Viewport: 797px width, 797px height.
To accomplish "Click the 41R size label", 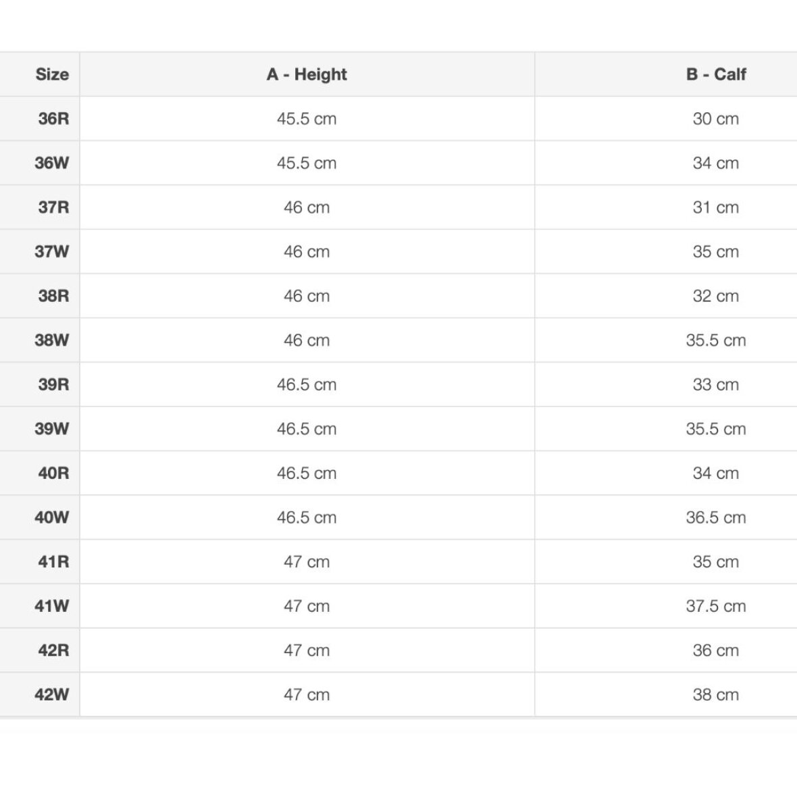I will (53, 562).
